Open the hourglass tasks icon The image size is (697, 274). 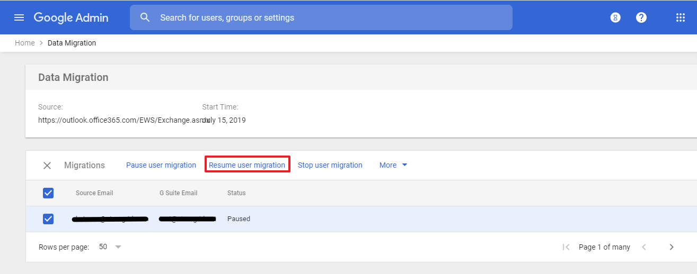tap(615, 17)
